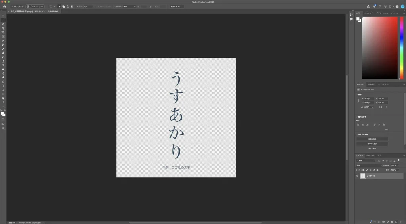This screenshot has height=224, width=406.
Task: Collapse the 変形 section in Properties
Action: 356,95
